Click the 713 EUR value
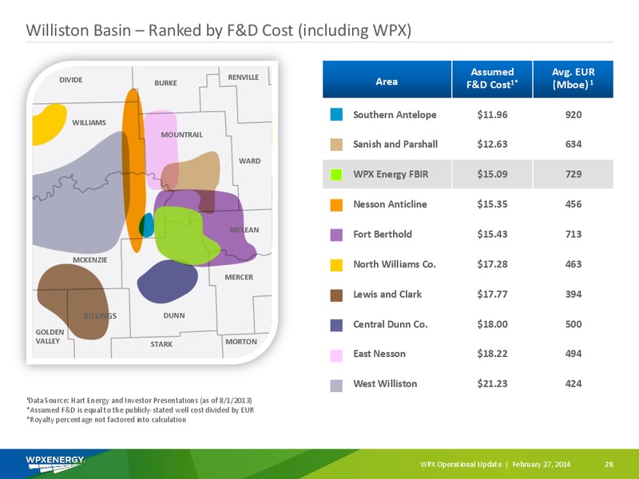This screenshot has height=479, width=639. (x=573, y=234)
